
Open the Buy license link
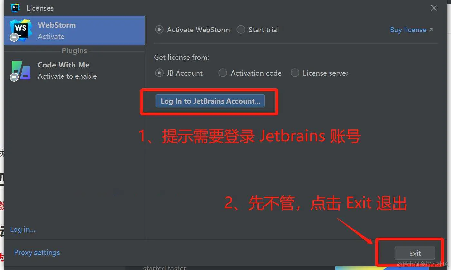pyautogui.click(x=408, y=30)
